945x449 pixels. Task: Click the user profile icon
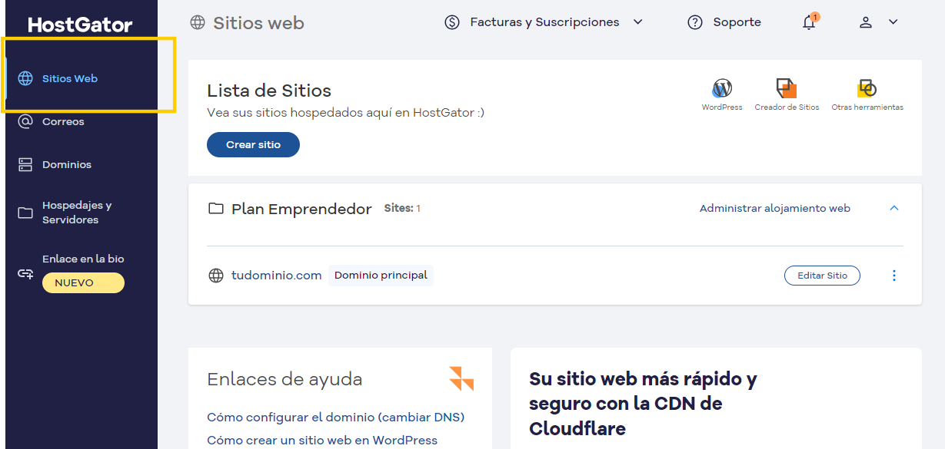pyautogui.click(x=866, y=22)
